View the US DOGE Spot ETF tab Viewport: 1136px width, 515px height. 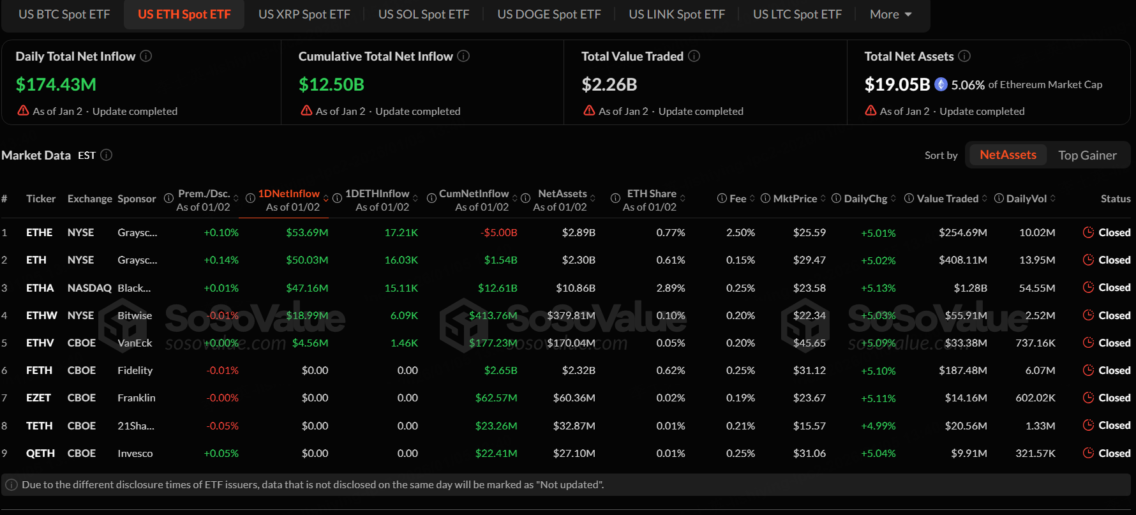pos(549,14)
